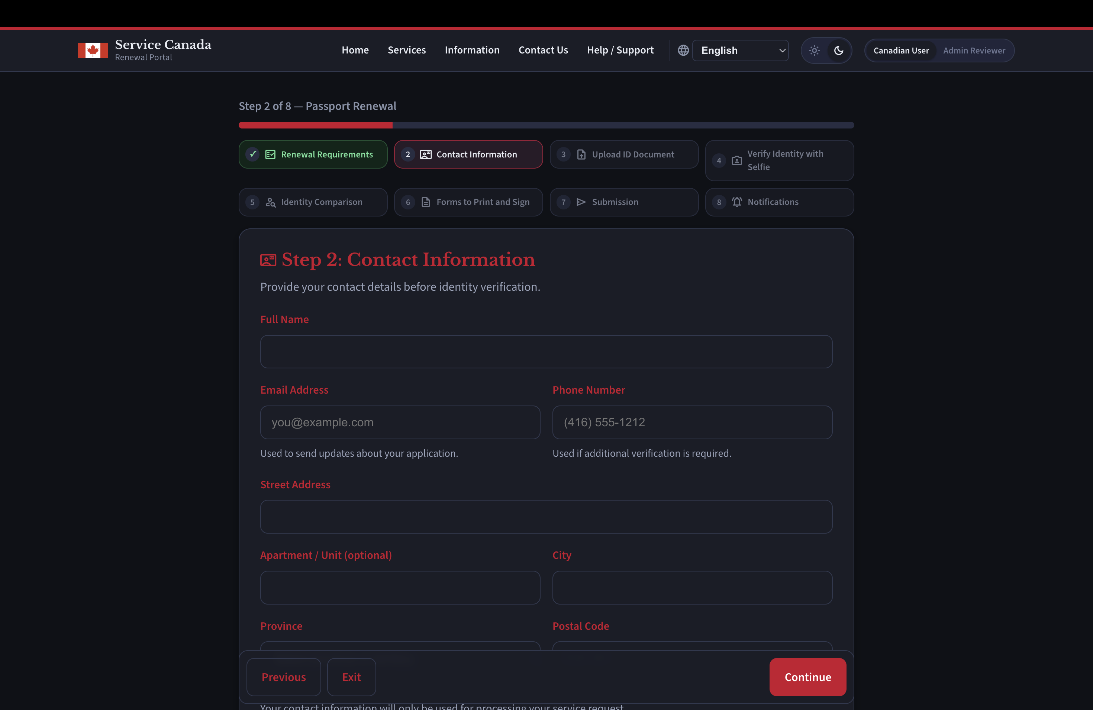Viewport: 1093px width, 710px height.
Task: Click the Identity Comparison person icon
Action: (271, 202)
